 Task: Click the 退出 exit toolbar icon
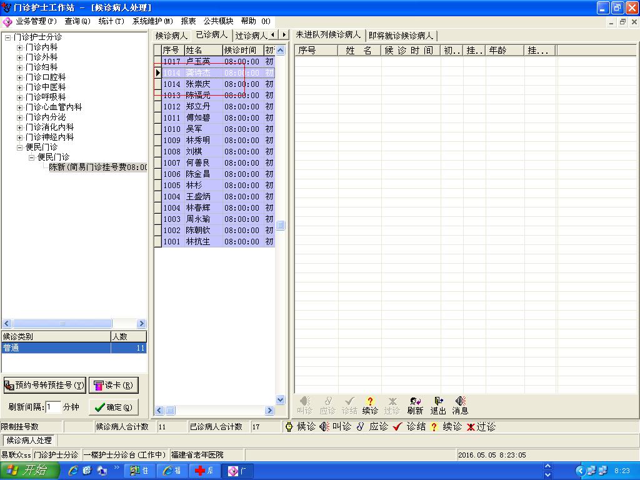tap(438, 405)
